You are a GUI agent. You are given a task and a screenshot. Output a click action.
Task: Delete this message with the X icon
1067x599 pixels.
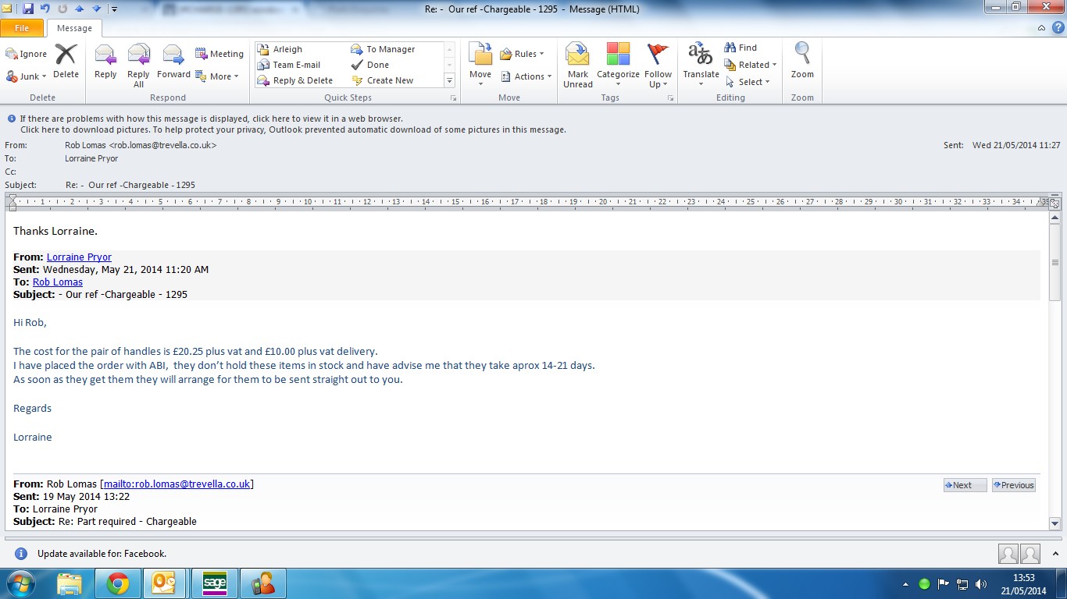click(x=66, y=62)
